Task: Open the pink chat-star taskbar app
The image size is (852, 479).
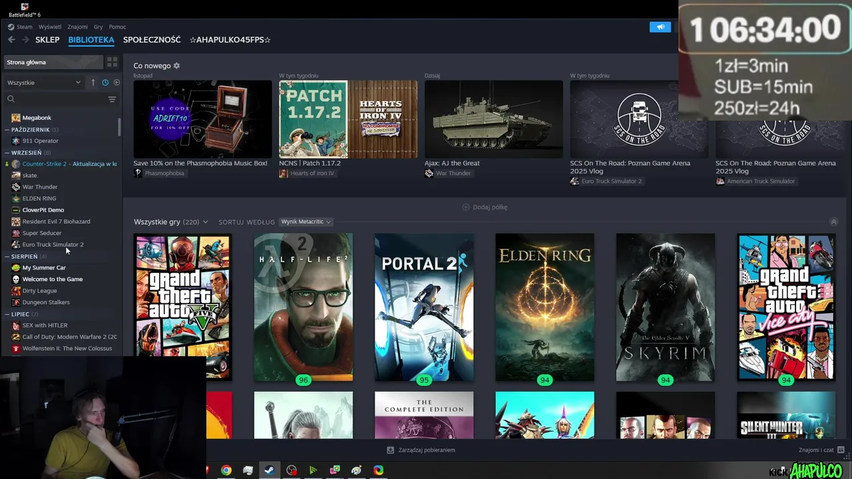Action: click(x=335, y=470)
